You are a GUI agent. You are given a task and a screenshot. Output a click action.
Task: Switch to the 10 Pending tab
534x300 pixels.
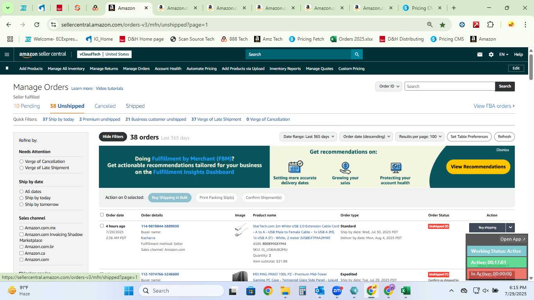pos(27,106)
